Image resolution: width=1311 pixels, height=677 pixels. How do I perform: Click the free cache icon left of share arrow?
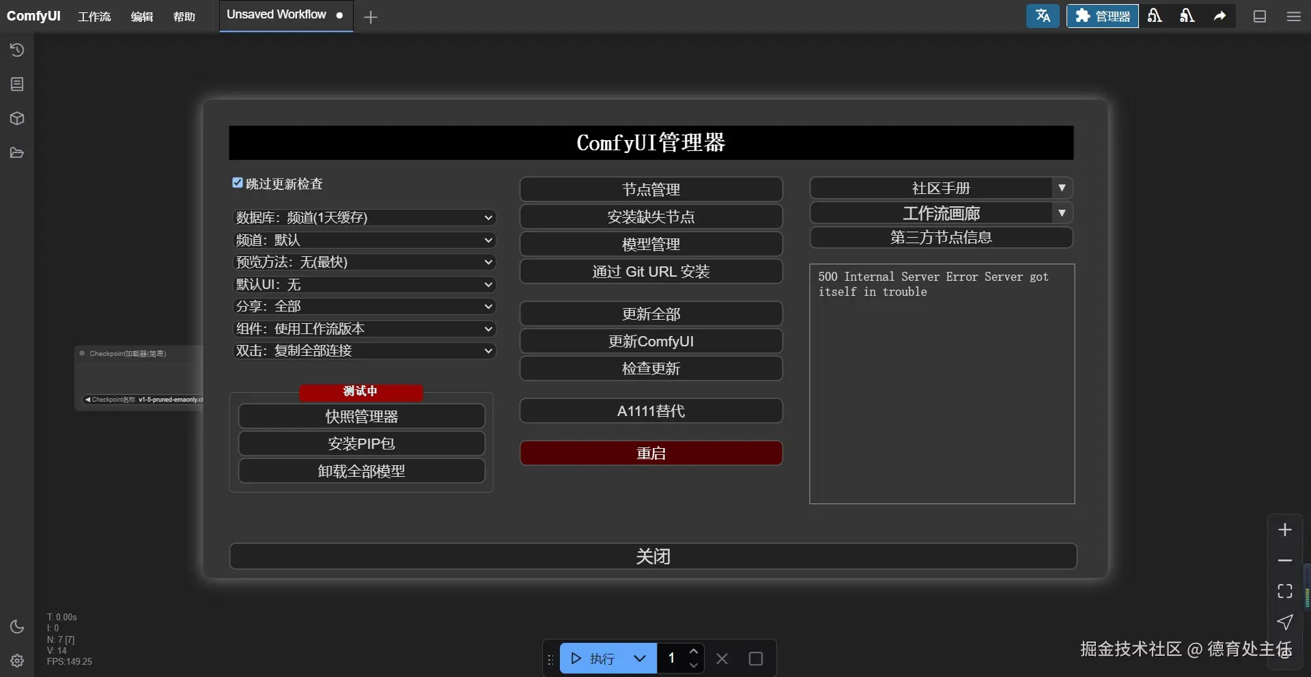(x=1187, y=16)
